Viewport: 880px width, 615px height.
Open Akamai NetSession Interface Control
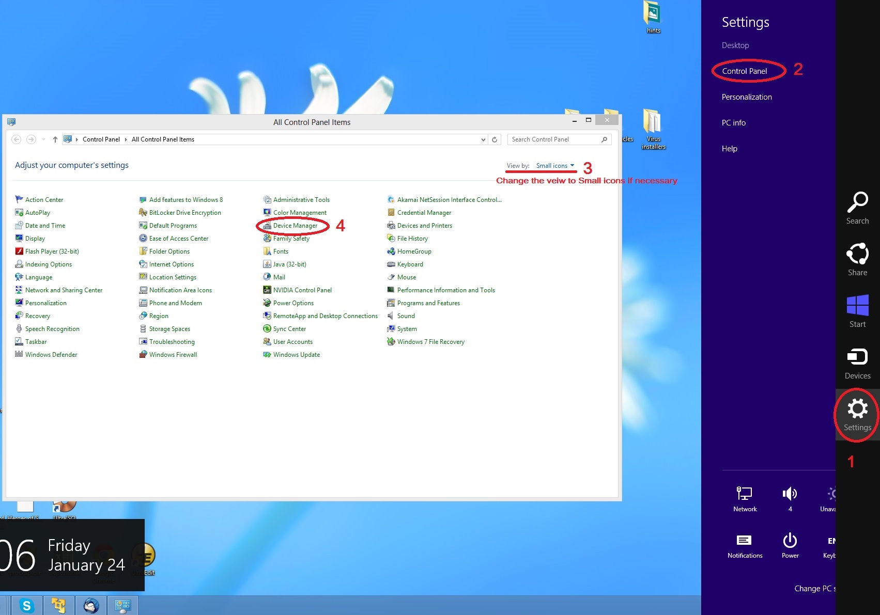pos(449,200)
